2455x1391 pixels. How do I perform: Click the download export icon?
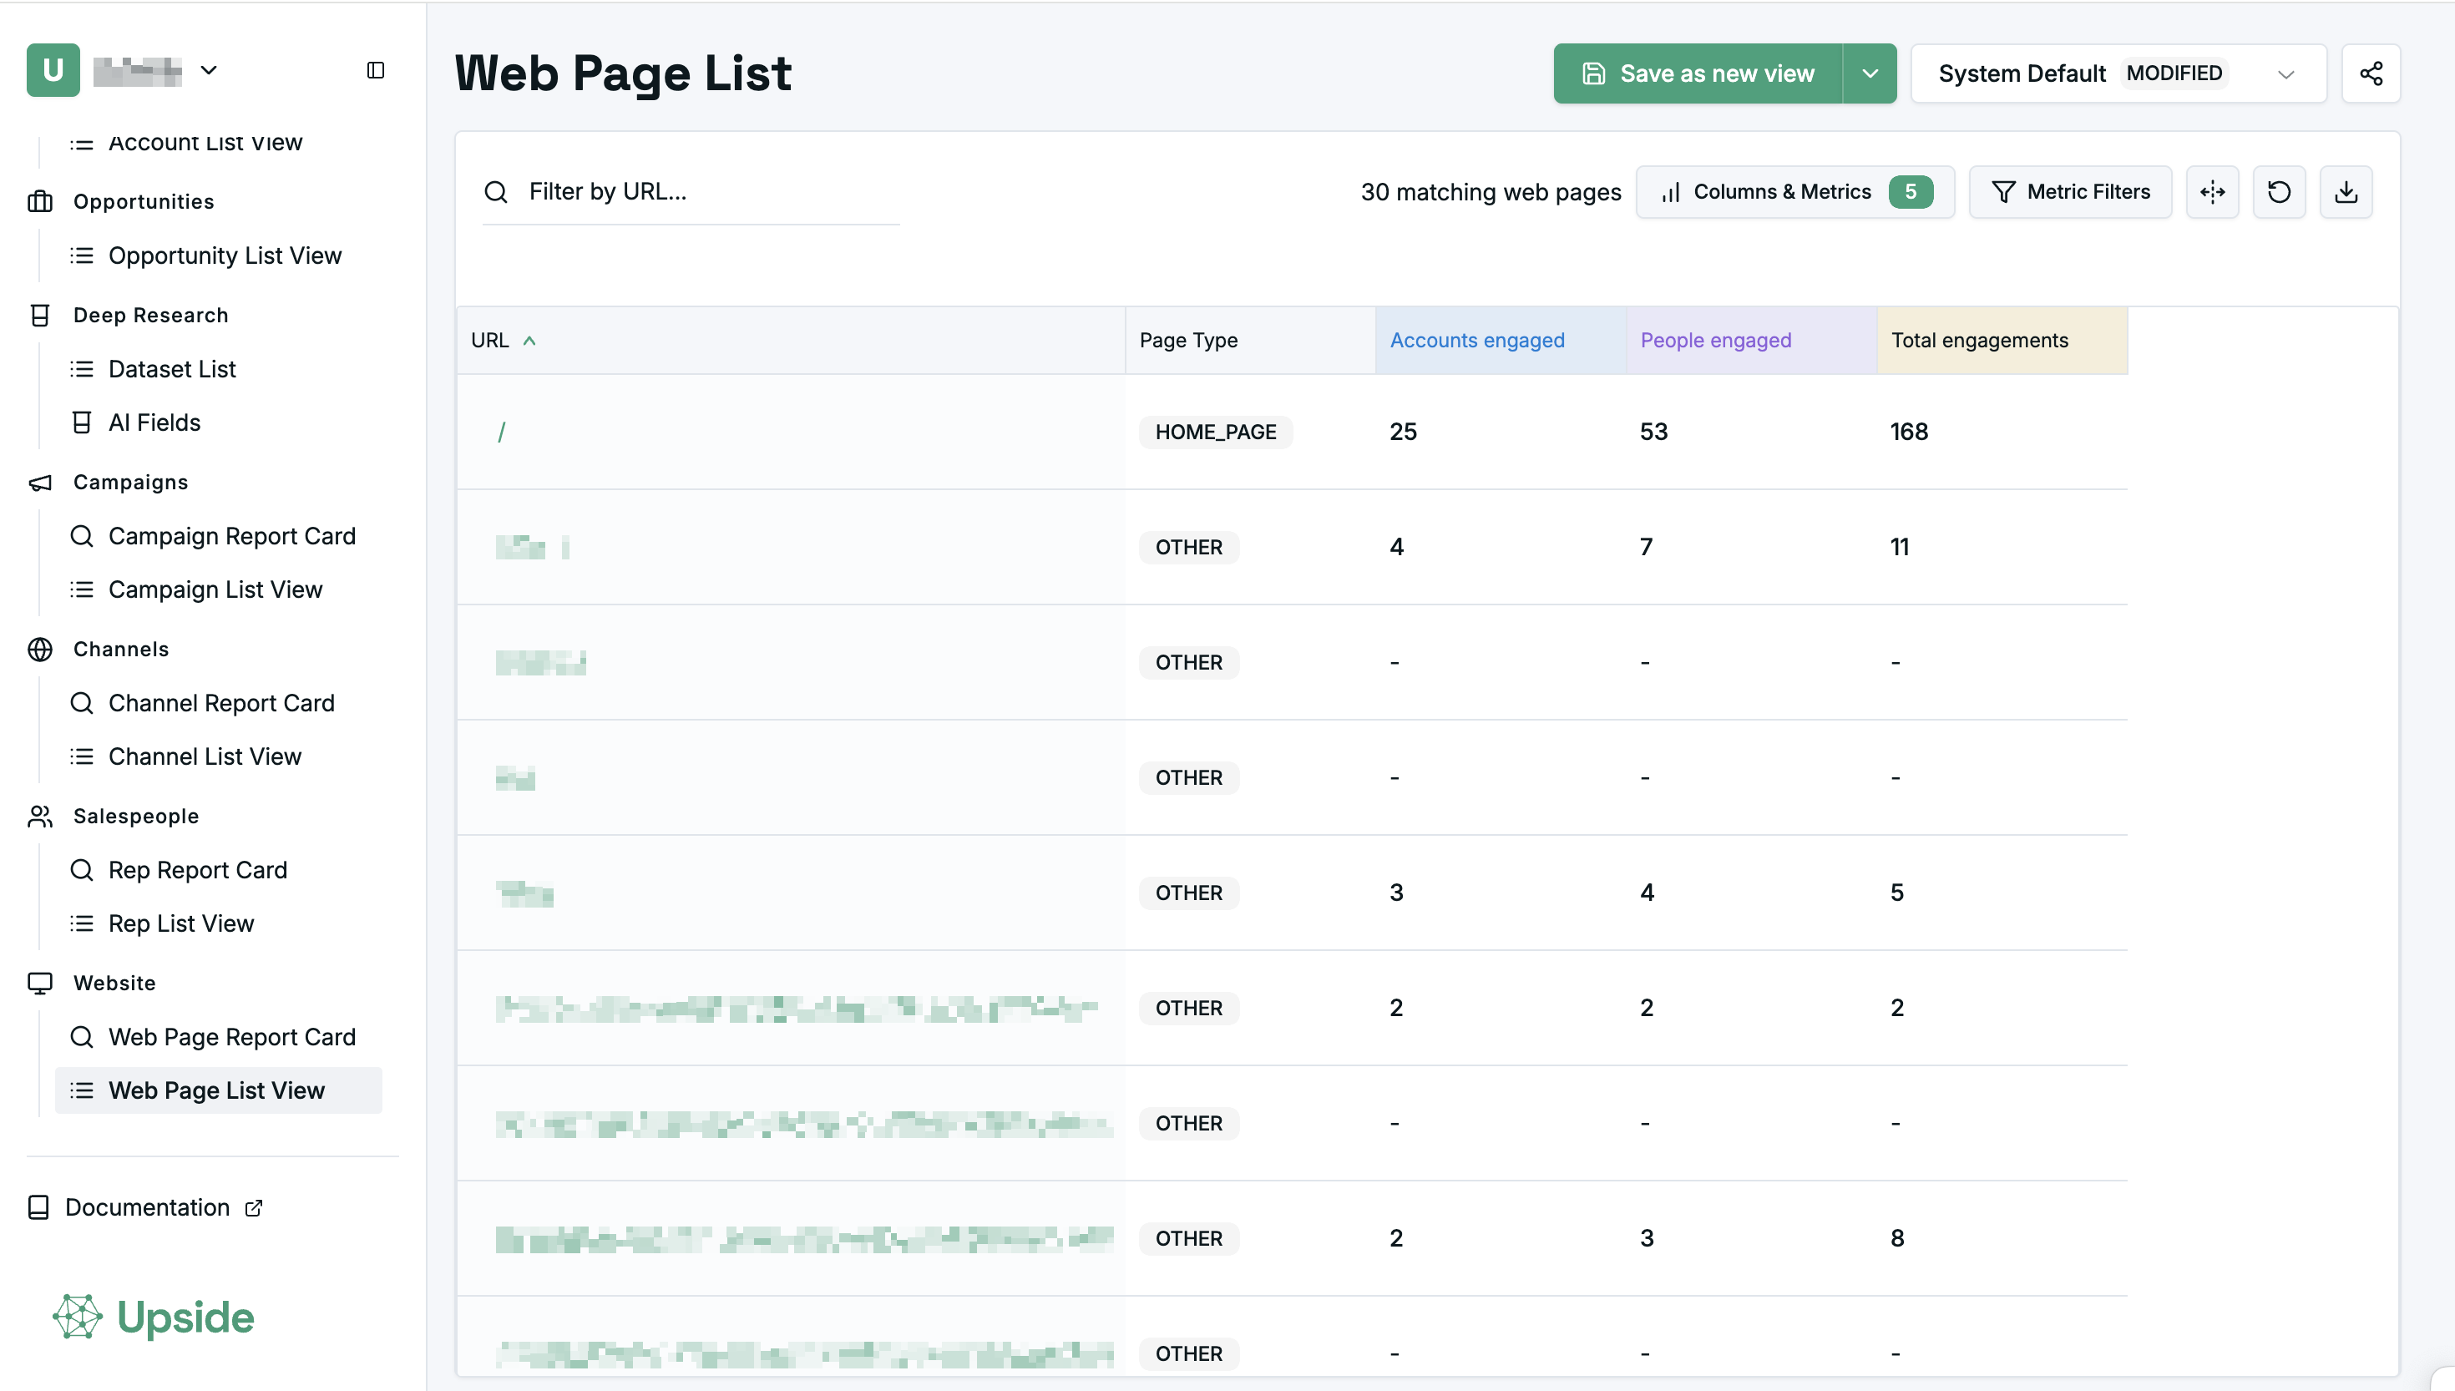[x=2346, y=192]
